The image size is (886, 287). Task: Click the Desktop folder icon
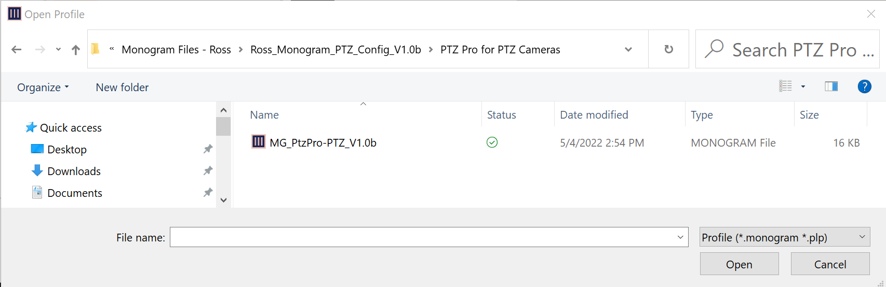[37, 149]
